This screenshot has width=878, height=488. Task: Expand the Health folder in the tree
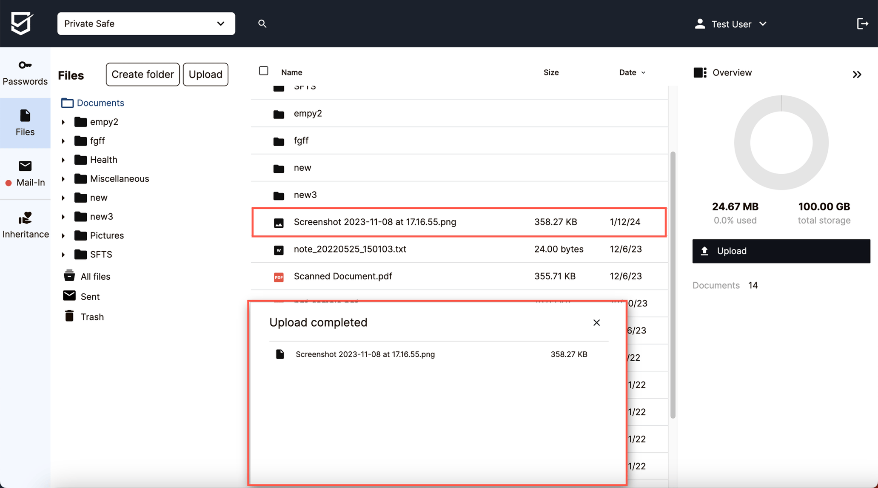click(x=63, y=159)
